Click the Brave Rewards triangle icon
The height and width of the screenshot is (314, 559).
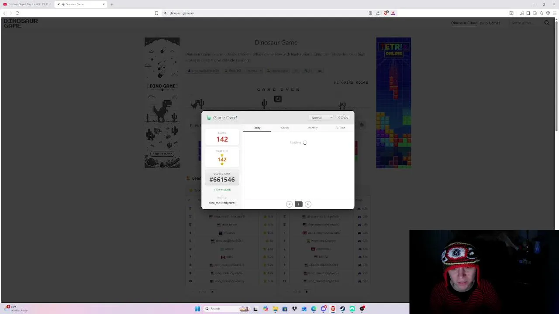tap(393, 13)
